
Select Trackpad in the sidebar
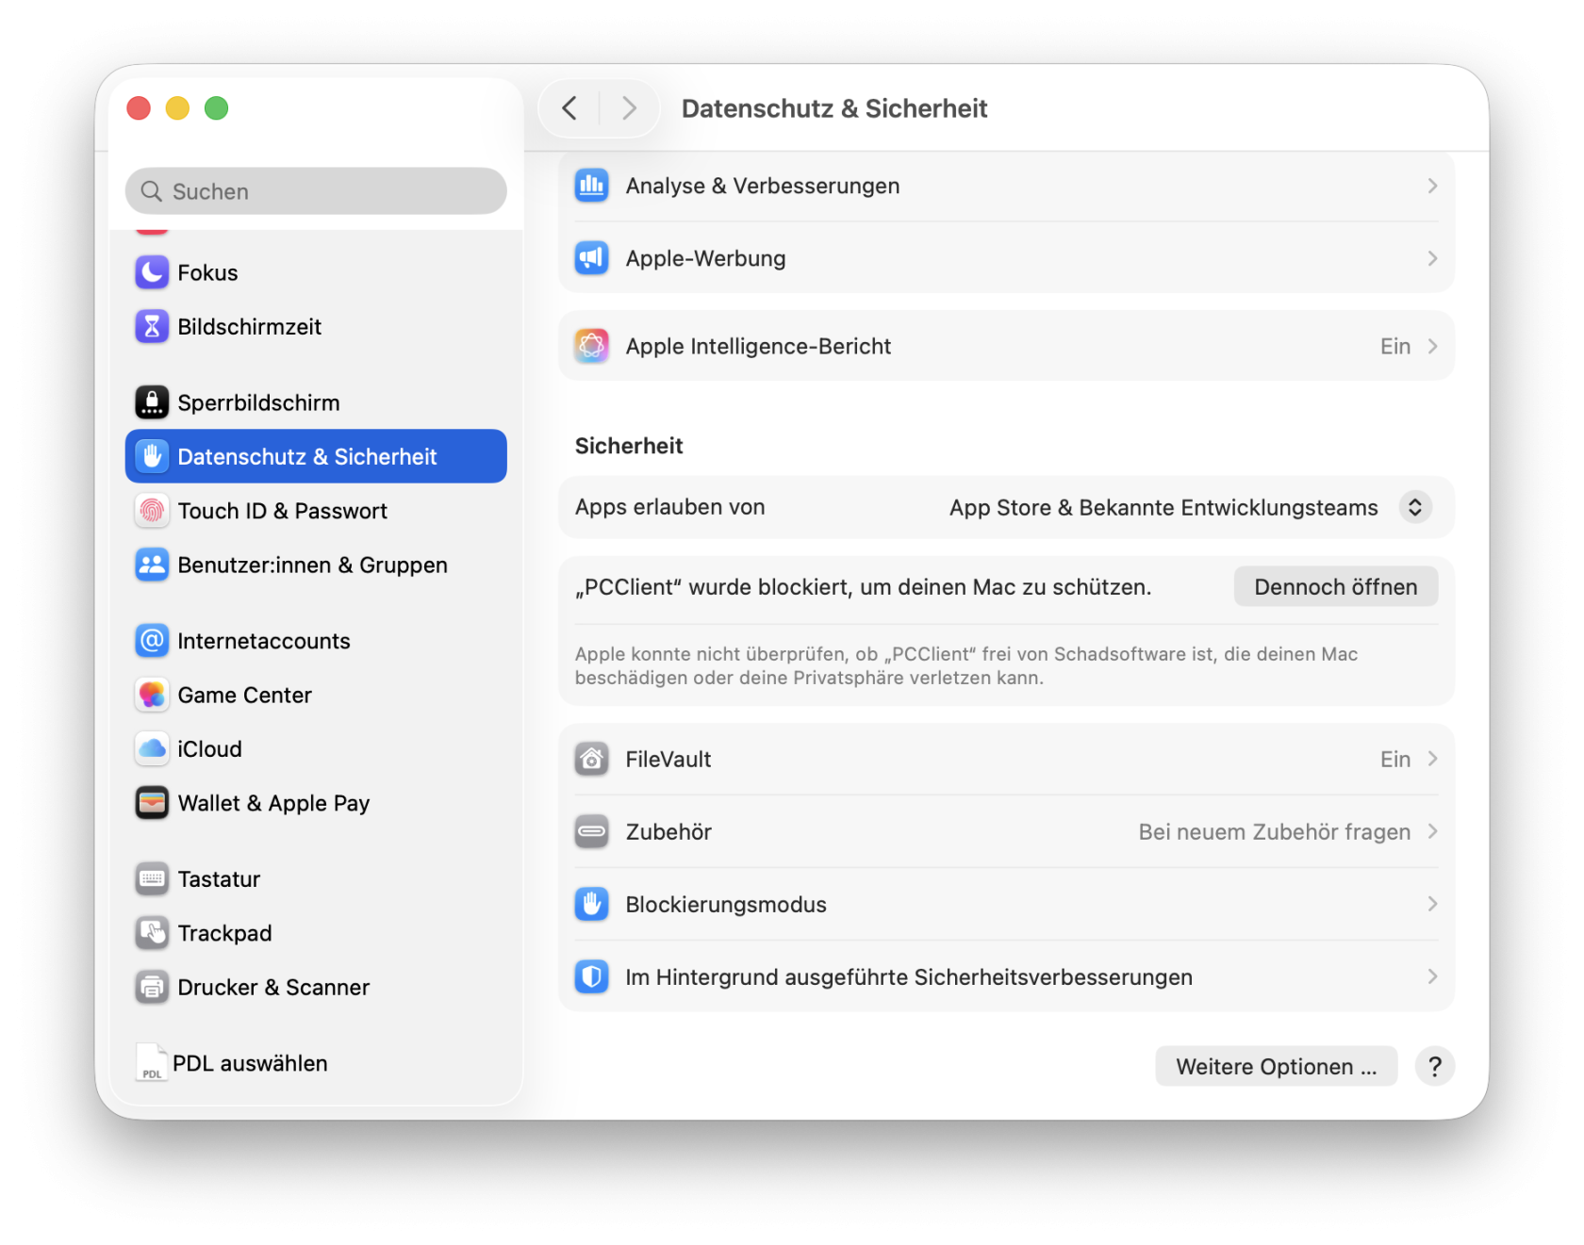click(316, 933)
